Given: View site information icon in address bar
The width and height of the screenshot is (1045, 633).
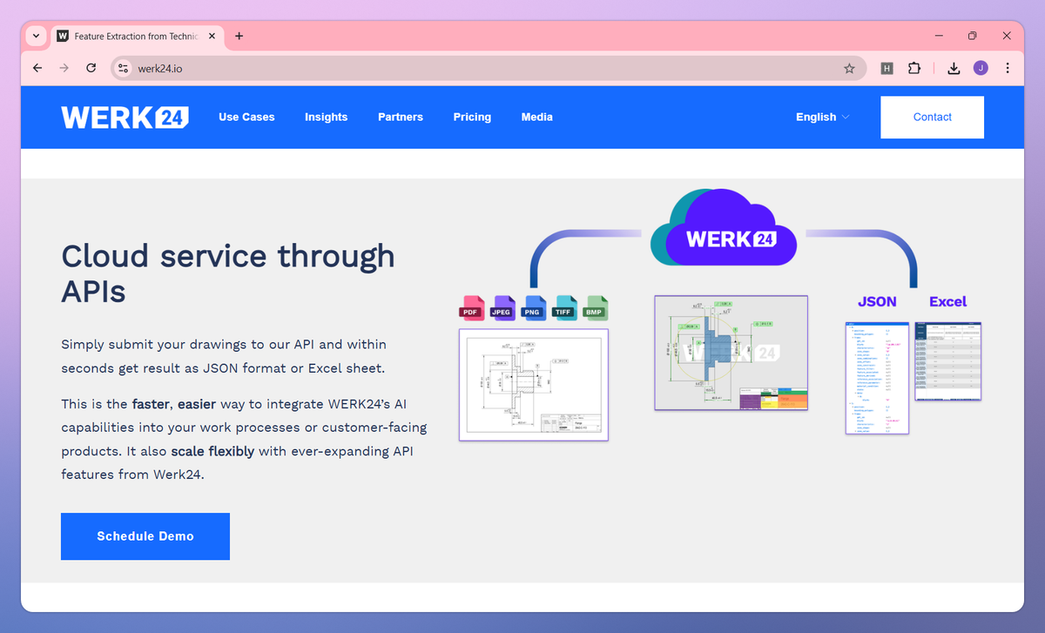Looking at the screenshot, I should pyautogui.click(x=123, y=68).
